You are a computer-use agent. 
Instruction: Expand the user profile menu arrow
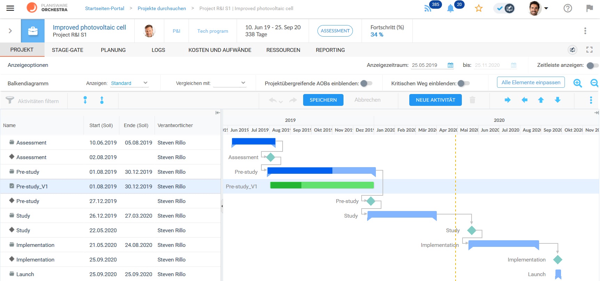[x=546, y=8]
